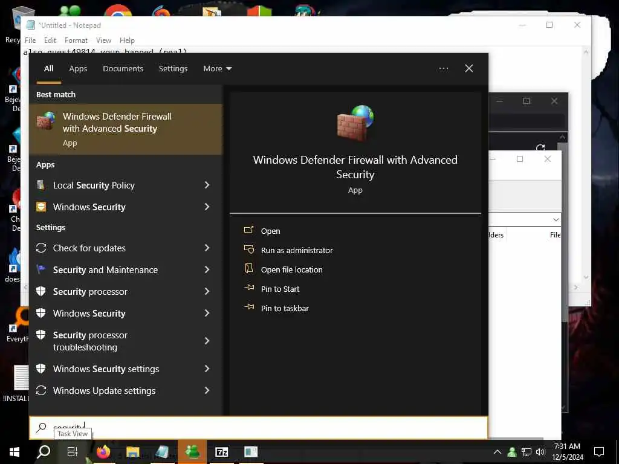This screenshot has height=464, width=619.
Task: Switch to the Settings search tab
Action: [173, 69]
